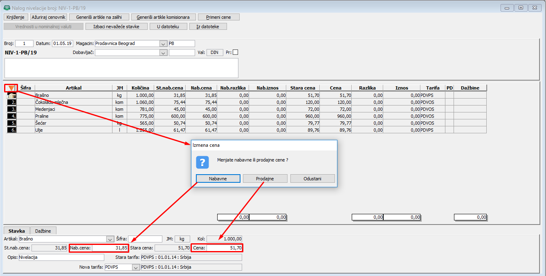Image resolution: width=546 pixels, height=276 pixels.
Task: Open the Artikal combo box arrow
Action: 110,239
